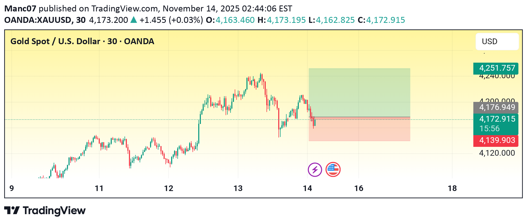This screenshot has width=527, height=223.
Task: Click date label 18 on the time axis
Action: point(452,188)
